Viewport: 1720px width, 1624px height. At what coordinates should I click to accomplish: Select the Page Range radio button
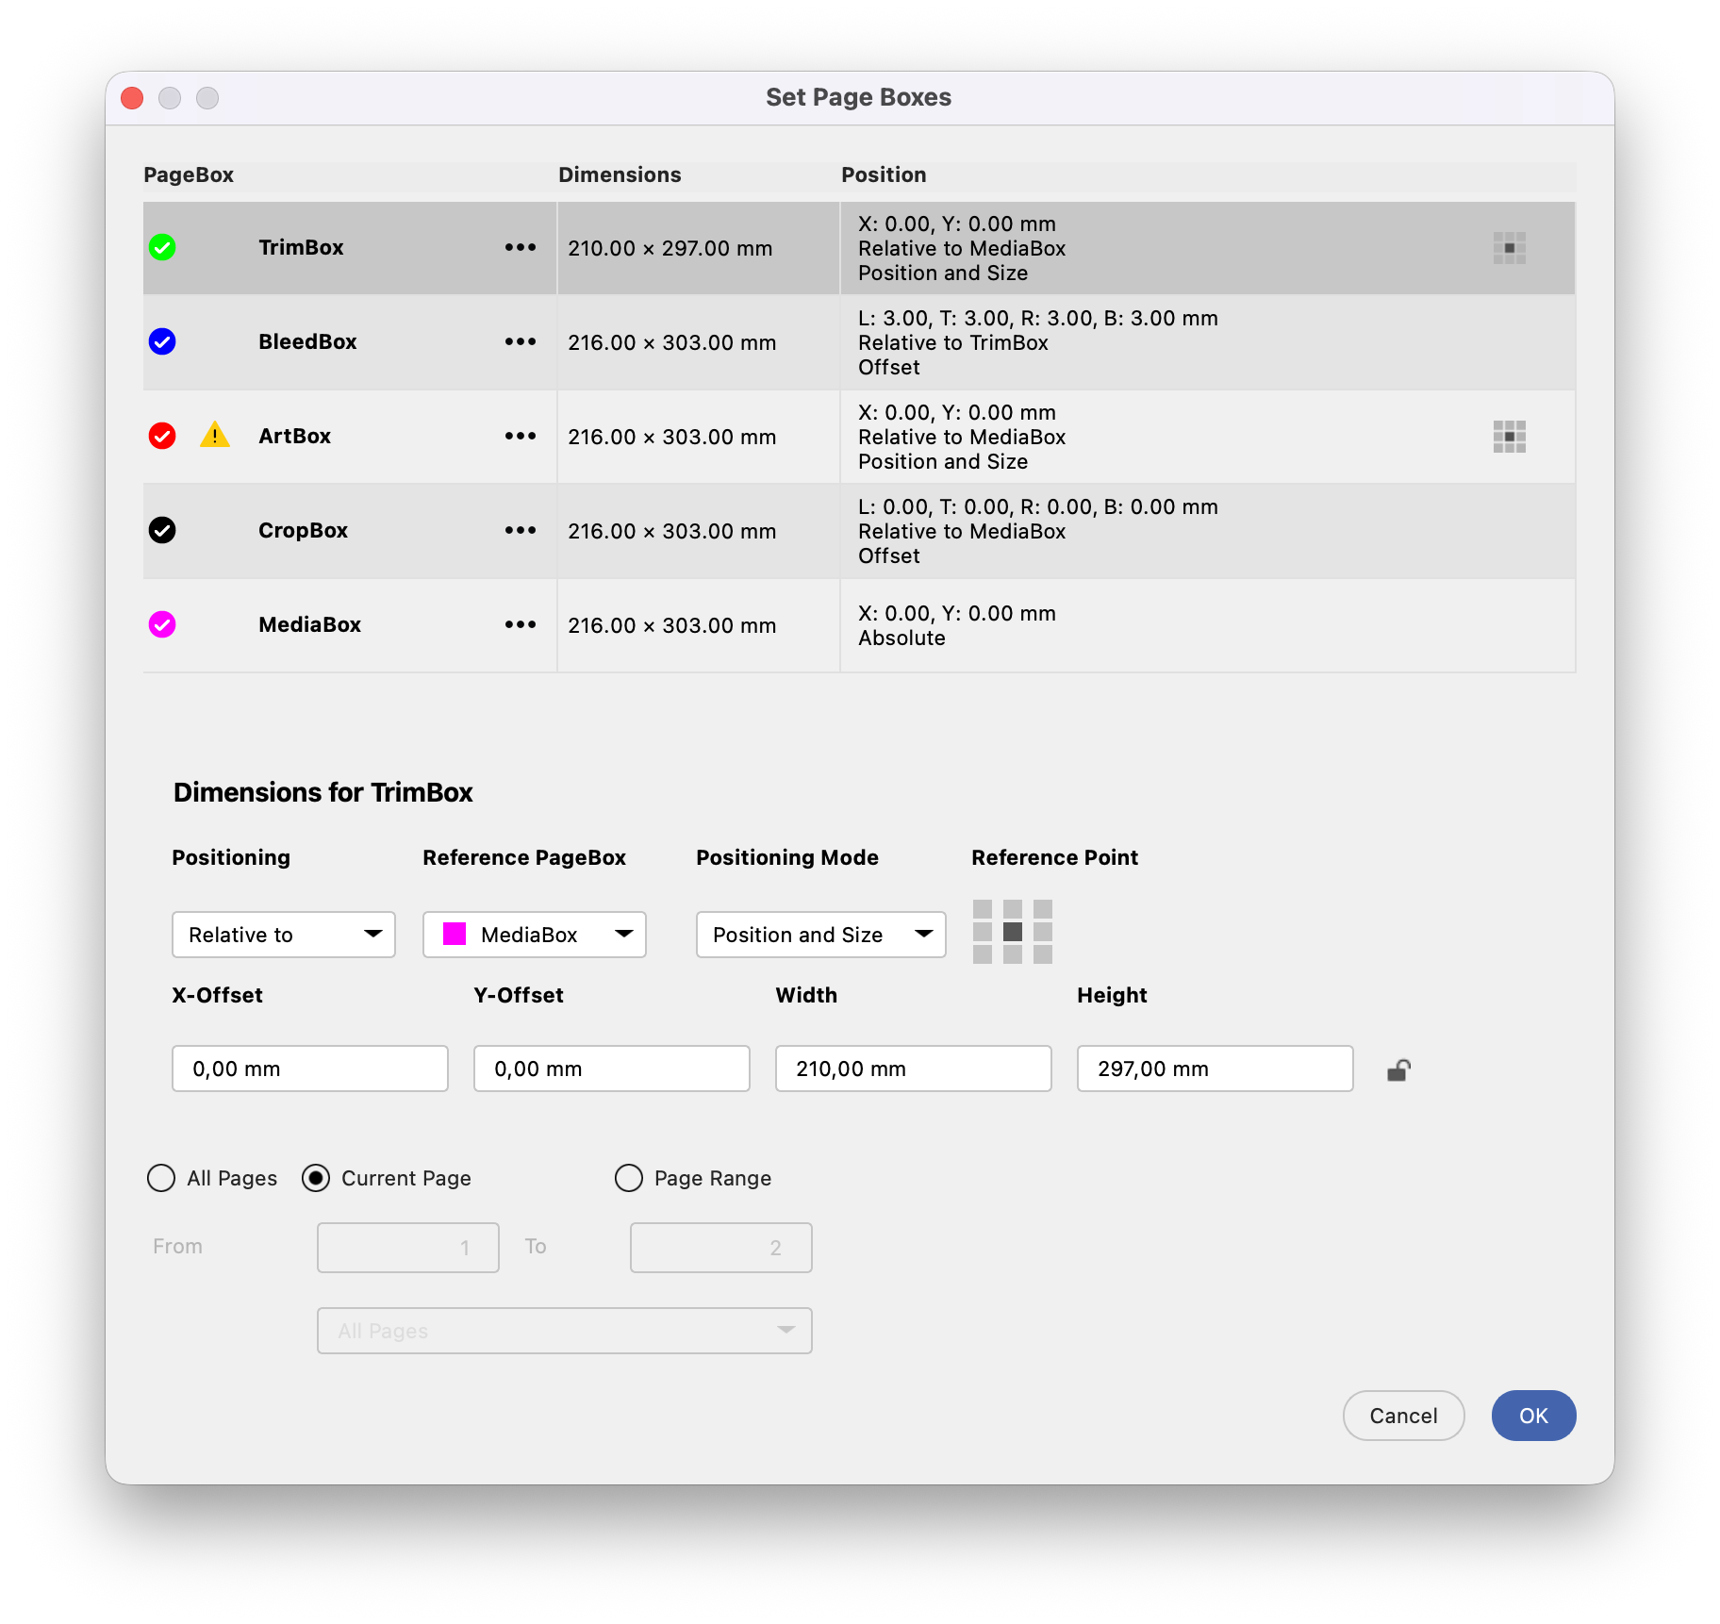[629, 1178]
